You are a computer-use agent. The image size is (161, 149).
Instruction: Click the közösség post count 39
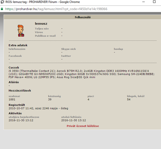50,99
